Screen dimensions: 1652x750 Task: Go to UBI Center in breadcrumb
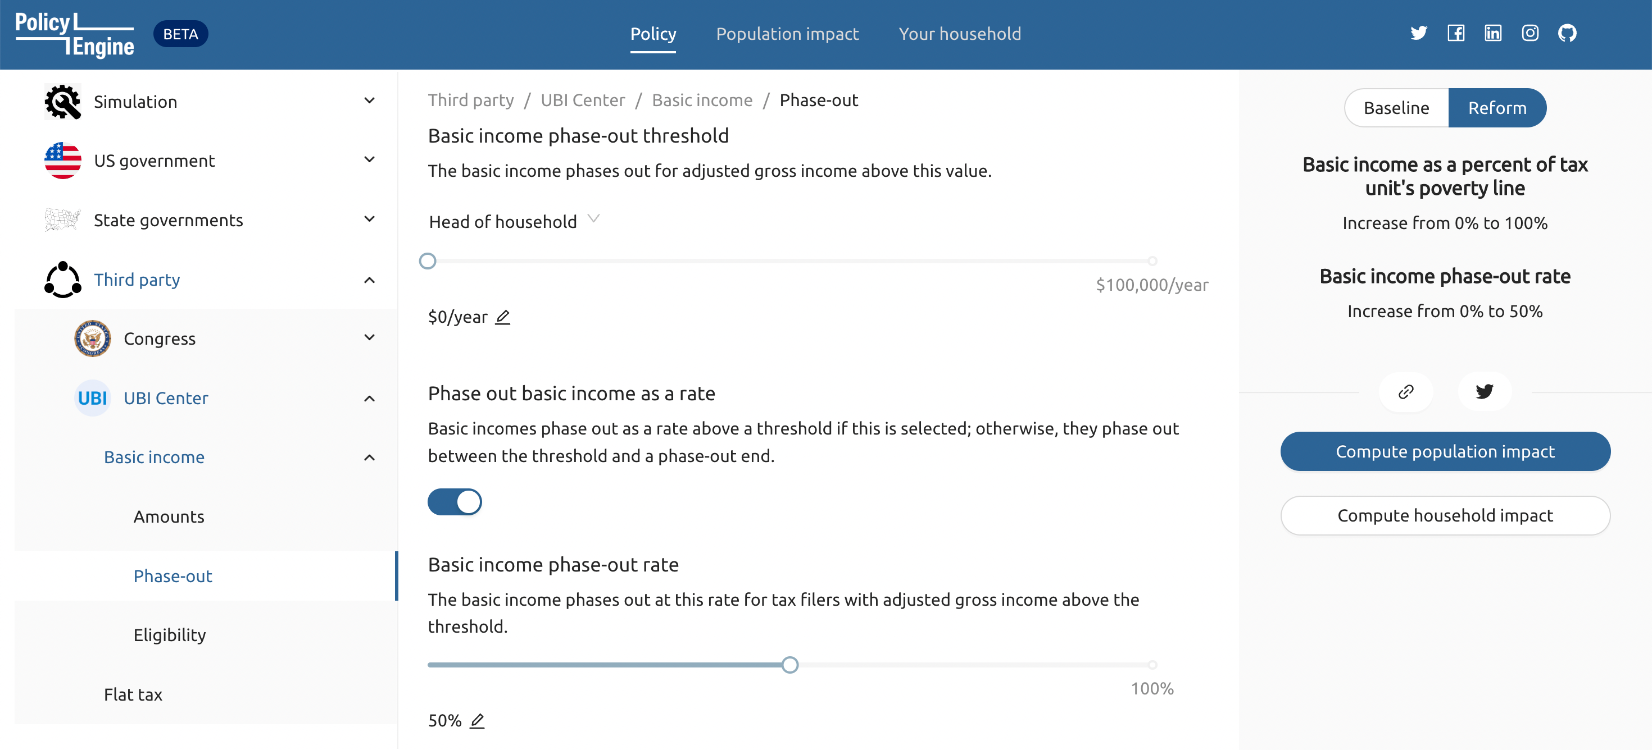tap(582, 100)
